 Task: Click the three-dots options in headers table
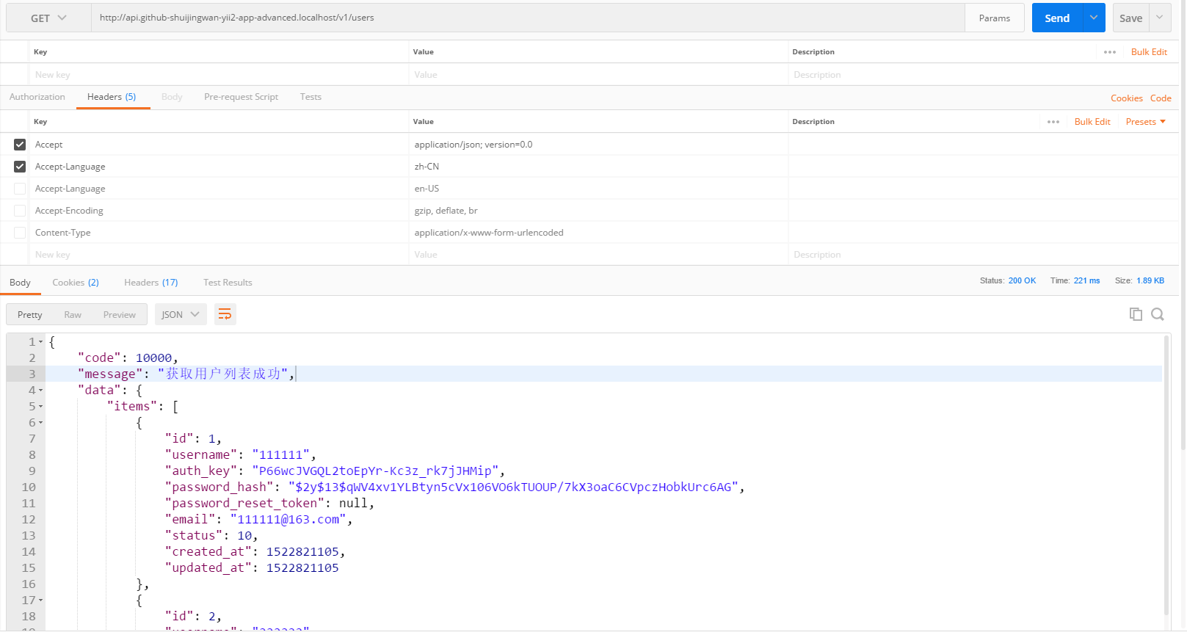[1053, 122]
